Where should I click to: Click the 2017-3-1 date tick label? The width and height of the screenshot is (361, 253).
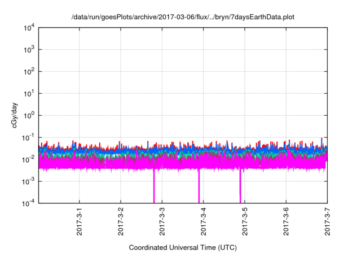click(x=80, y=221)
